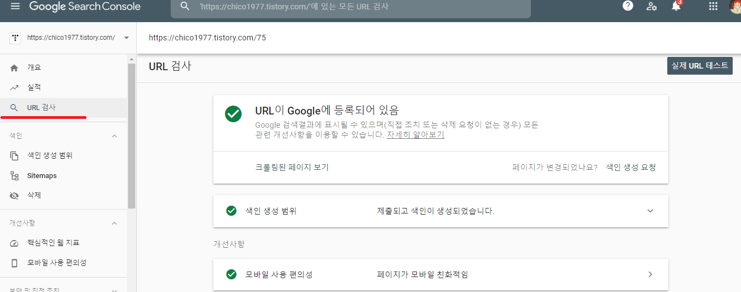The width and height of the screenshot is (741, 292).
Task: Open the help question mark icon
Action: tap(628, 6)
